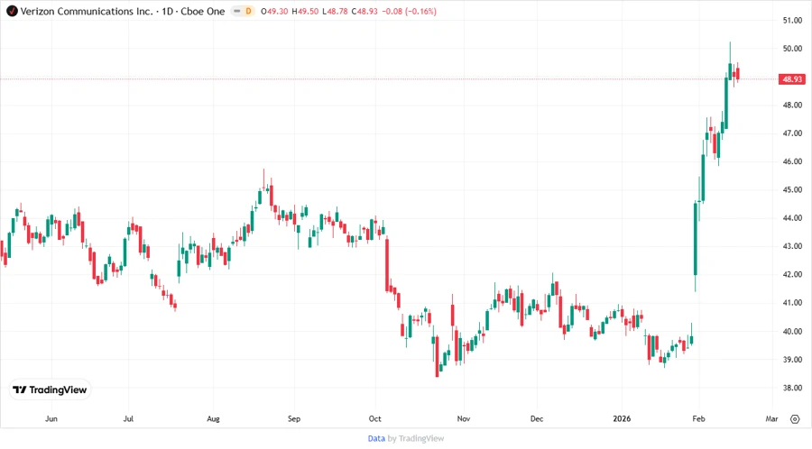Image resolution: width=812 pixels, height=449 pixels.
Task: Click the close value C48.93 in header
Action: coord(364,11)
